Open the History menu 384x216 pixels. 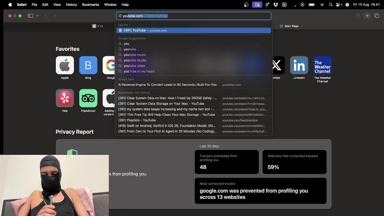pyautogui.click(x=71, y=4)
